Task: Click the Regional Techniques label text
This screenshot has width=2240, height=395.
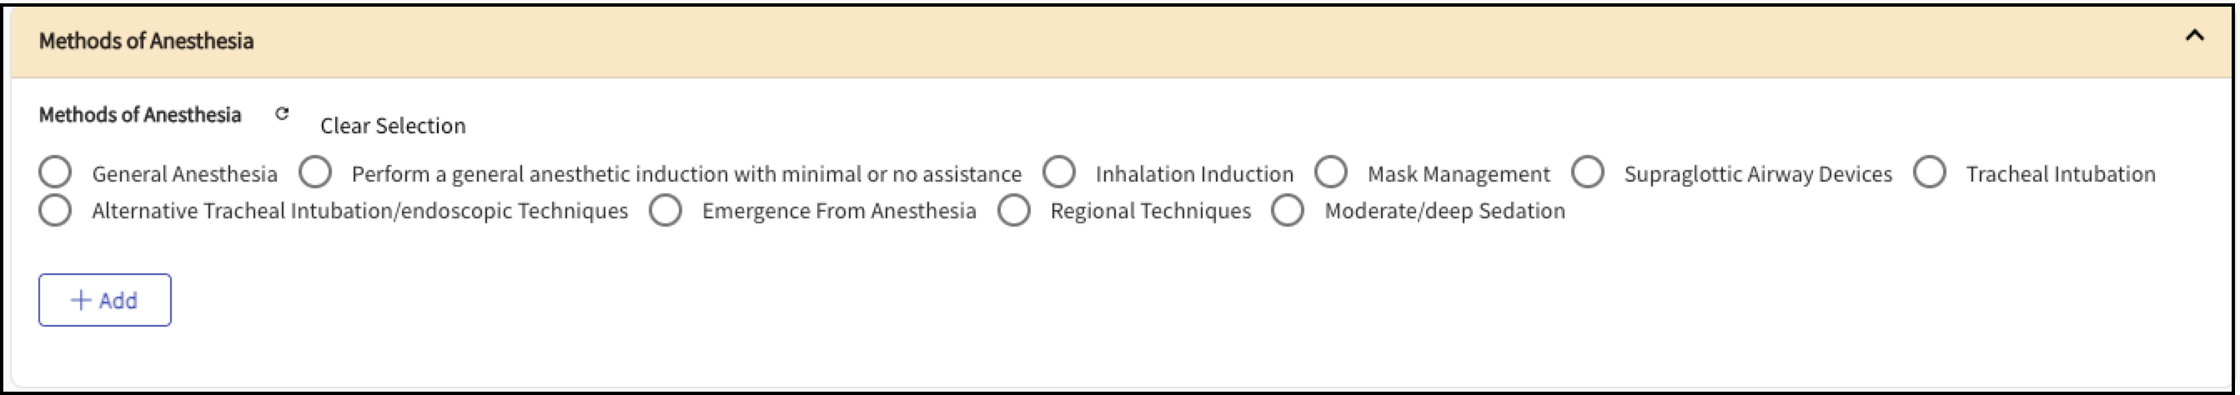Action: coord(1150,211)
